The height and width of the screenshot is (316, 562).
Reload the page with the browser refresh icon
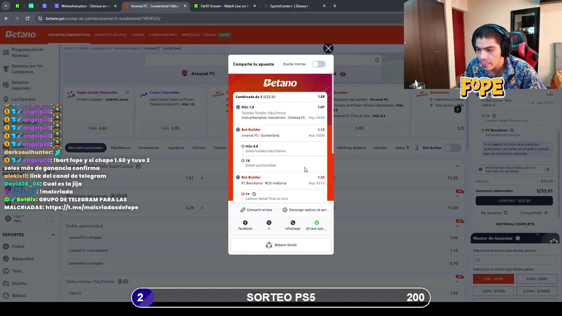[27, 18]
